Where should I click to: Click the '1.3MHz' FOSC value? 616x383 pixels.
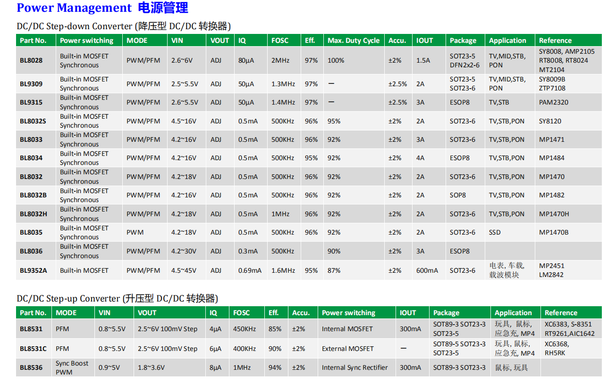pyautogui.click(x=283, y=84)
